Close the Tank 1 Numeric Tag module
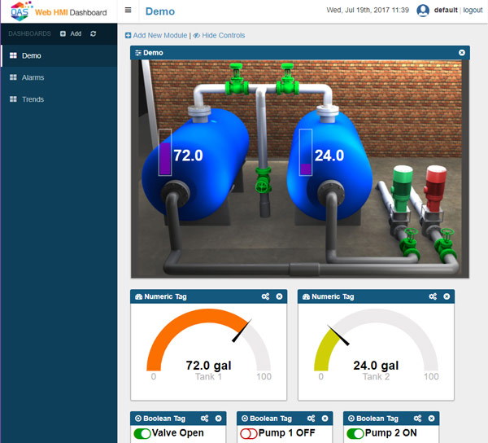This screenshot has width=488, height=443. point(279,296)
